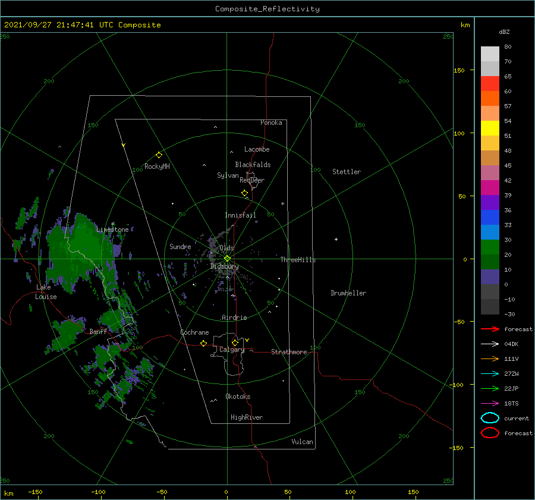Click the cyan 27ZW arrow in legend
This screenshot has width=535, height=500.
tap(490, 374)
